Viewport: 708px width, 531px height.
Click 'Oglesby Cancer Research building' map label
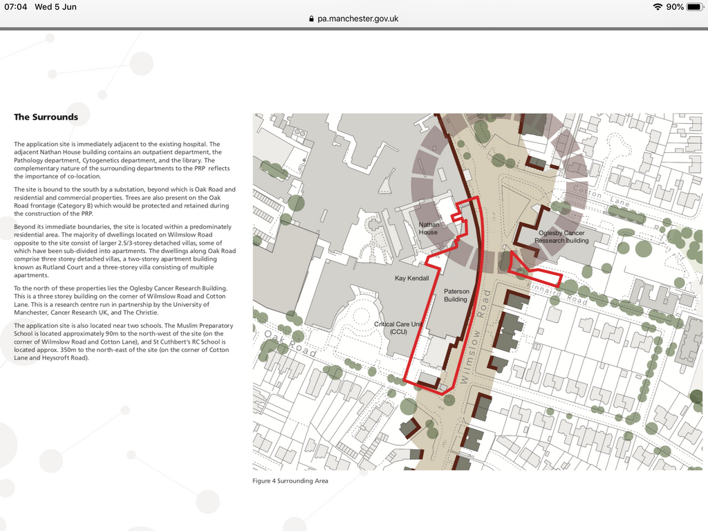[x=561, y=236]
